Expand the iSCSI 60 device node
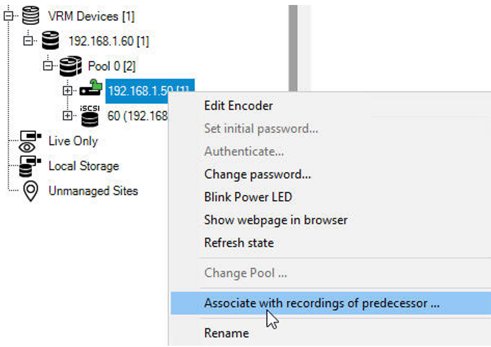Screen dimensions: 491x347 (67, 116)
